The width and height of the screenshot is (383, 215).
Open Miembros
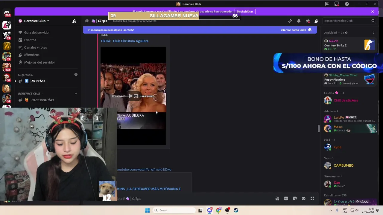pyautogui.click(x=47, y=55)
